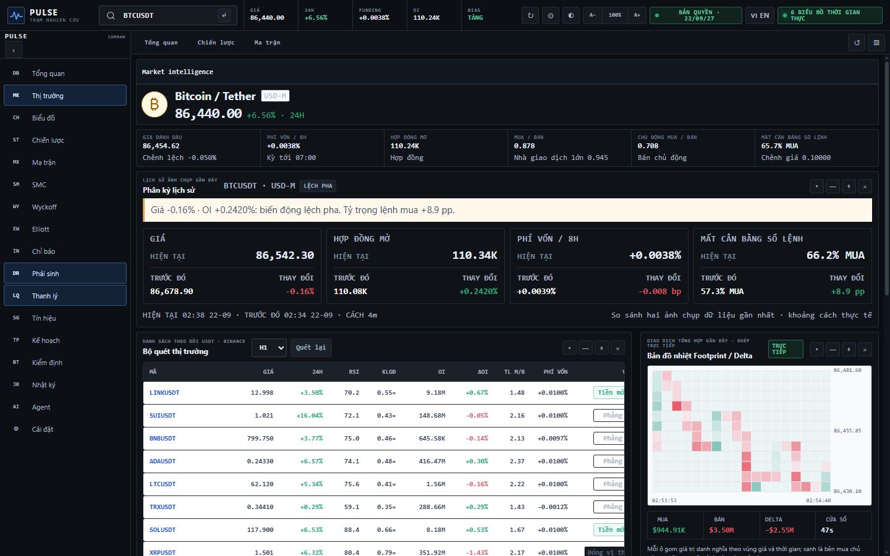890x556 pixels.
Task: Open the H1 timeframe dropdown
Action: pos(269,348)
